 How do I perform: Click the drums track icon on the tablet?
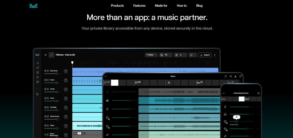[107, 101]
